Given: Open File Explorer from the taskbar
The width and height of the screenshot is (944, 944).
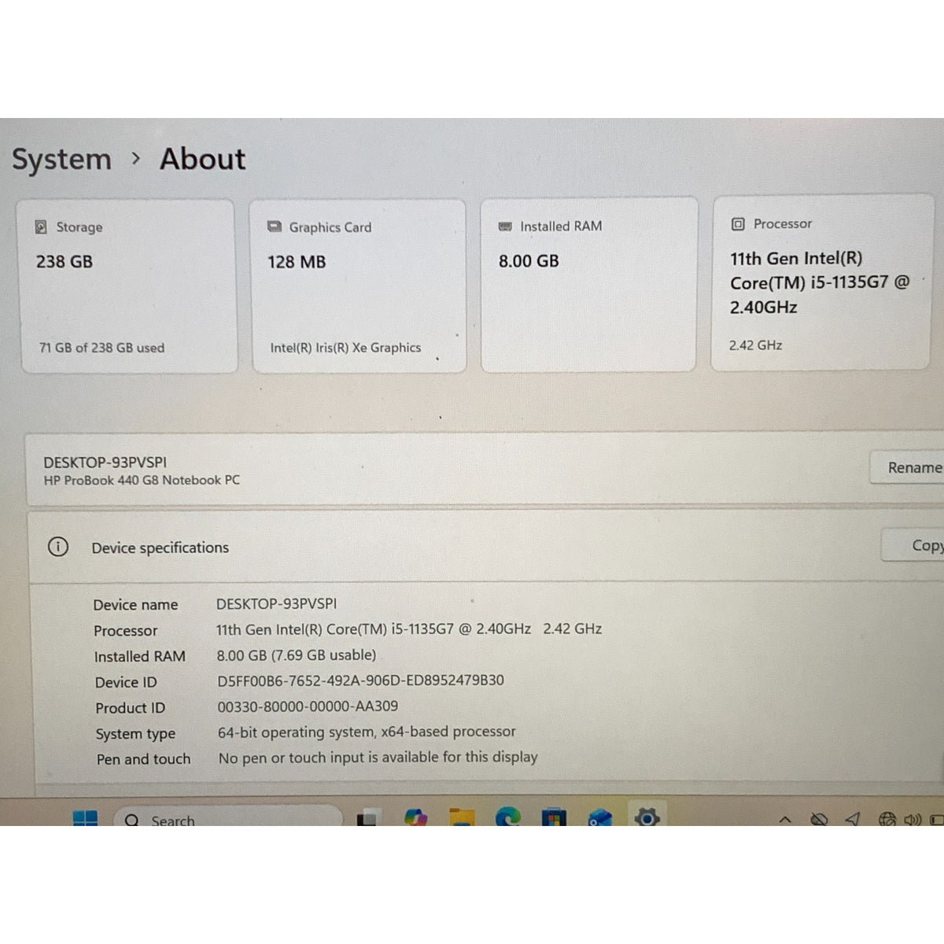Looking at the screenshot, I should pos(462,817).
